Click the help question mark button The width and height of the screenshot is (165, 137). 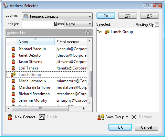[148, 5]
